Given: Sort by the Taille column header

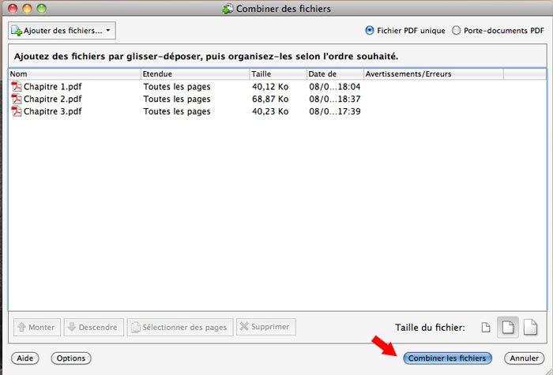Looking at the screenshot, I should [x=276, y=74].
